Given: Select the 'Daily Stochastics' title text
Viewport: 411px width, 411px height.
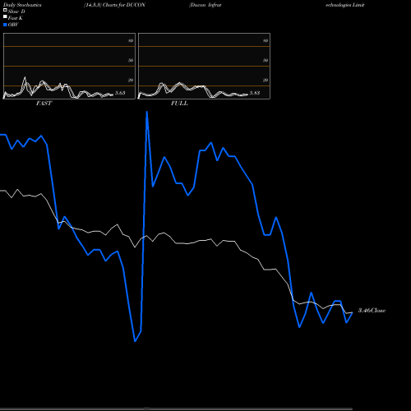Looking at the screenshot, I should pyautogui.click(x=22, y=5).
